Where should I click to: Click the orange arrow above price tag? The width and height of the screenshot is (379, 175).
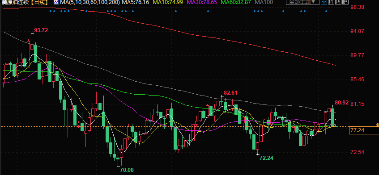377,125
